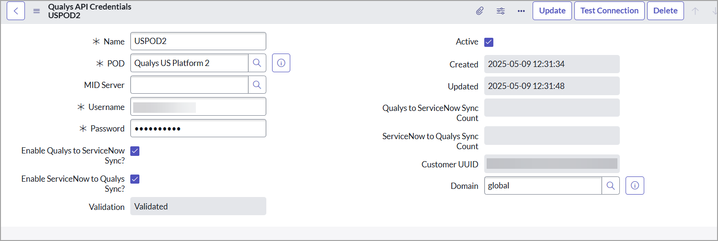The image size is (718, 241).
Task: Open the form context hamburger menu
Action: point(36,11)
